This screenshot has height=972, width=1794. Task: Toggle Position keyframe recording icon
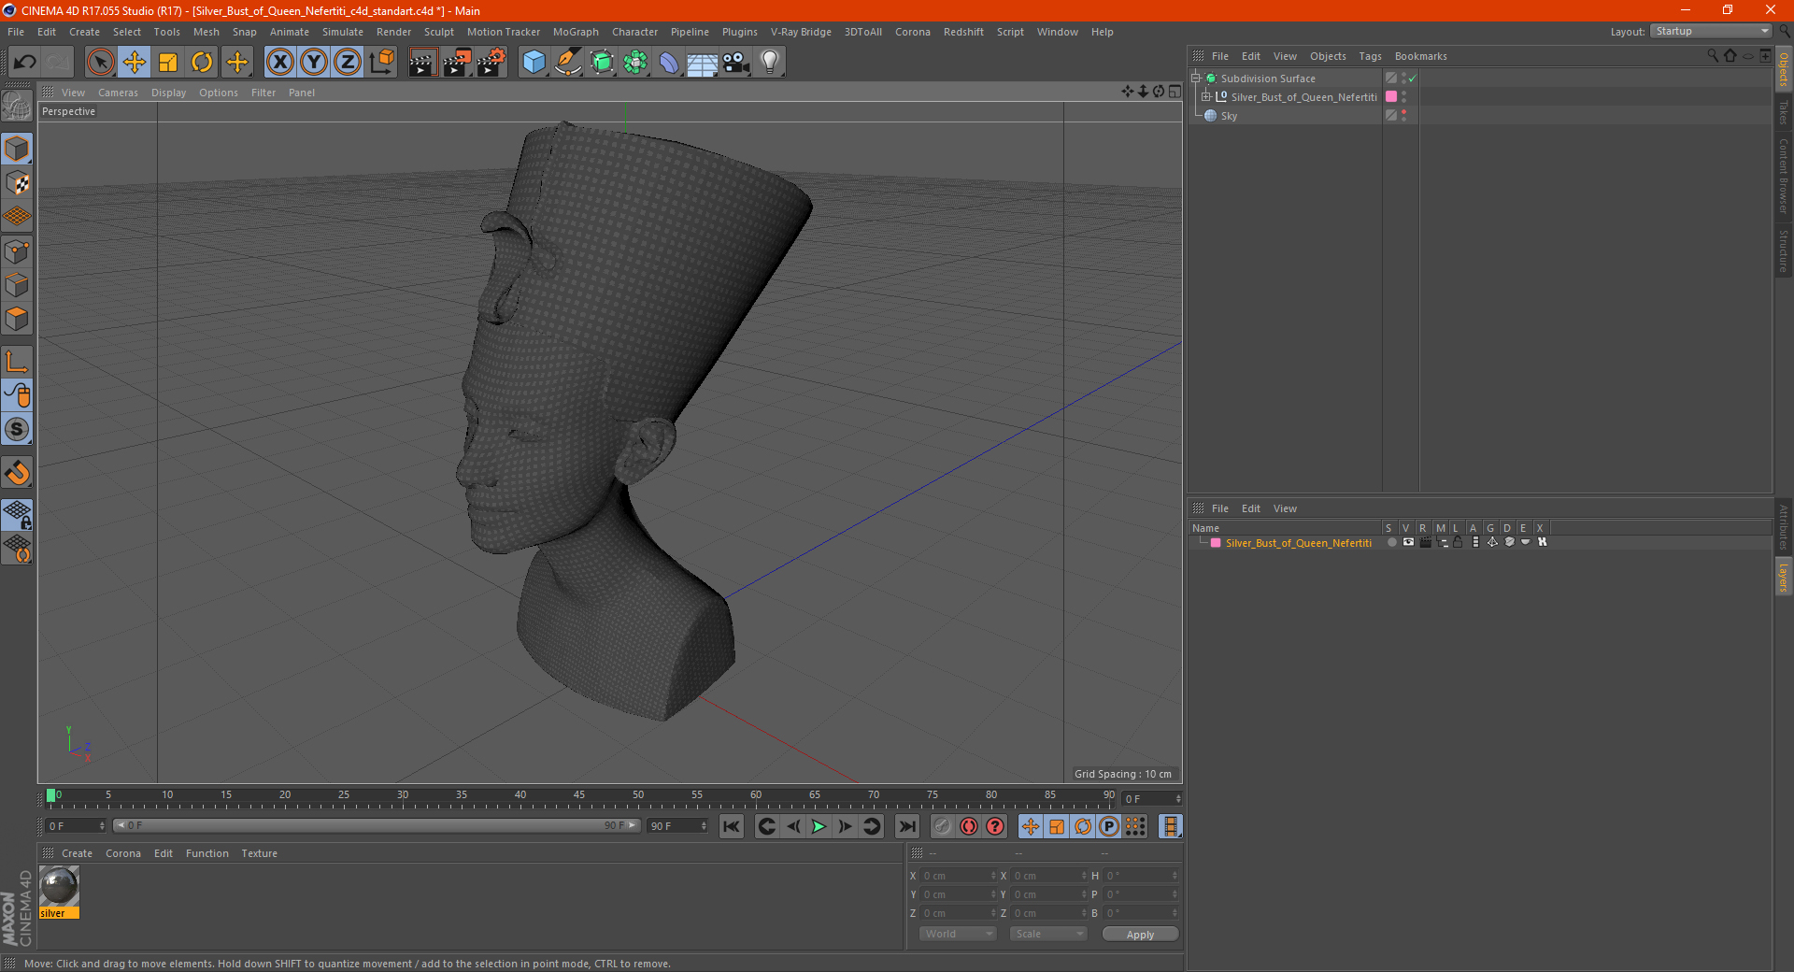[1030, 826]
